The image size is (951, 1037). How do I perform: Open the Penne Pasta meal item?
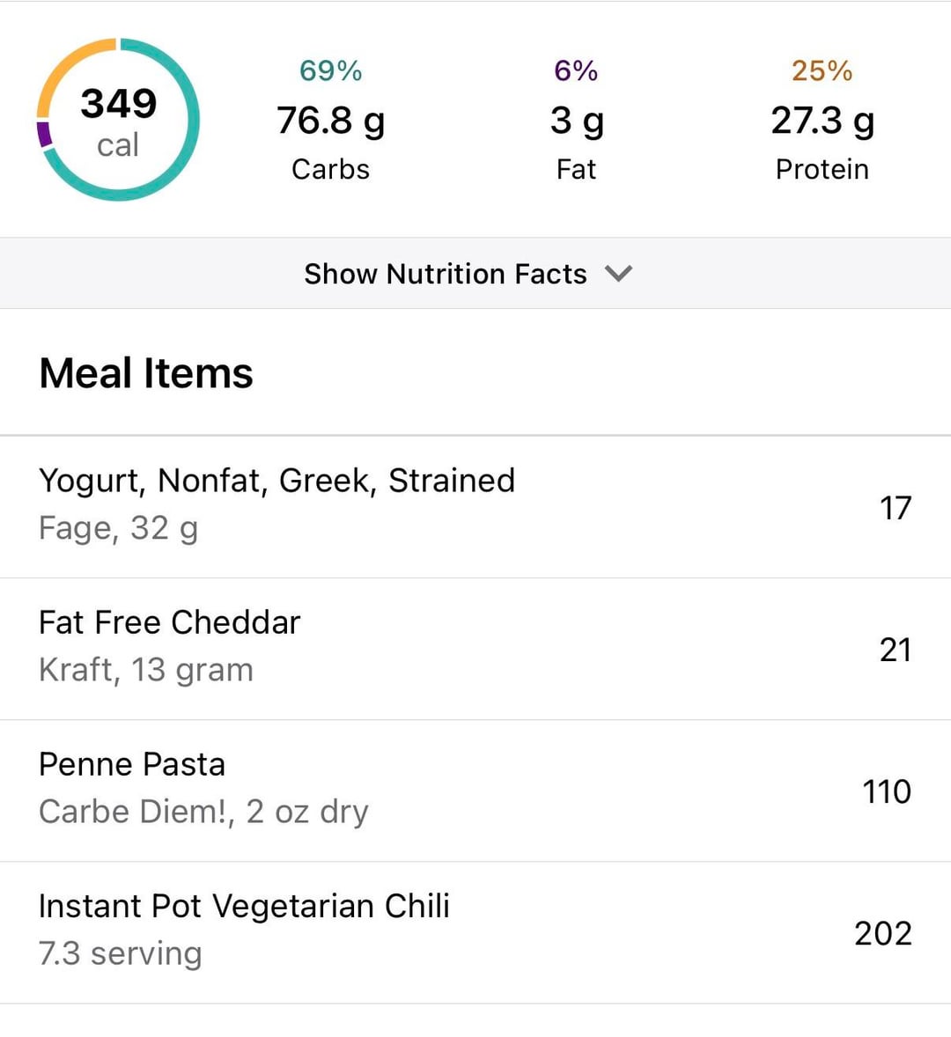[x=132, y=764]
